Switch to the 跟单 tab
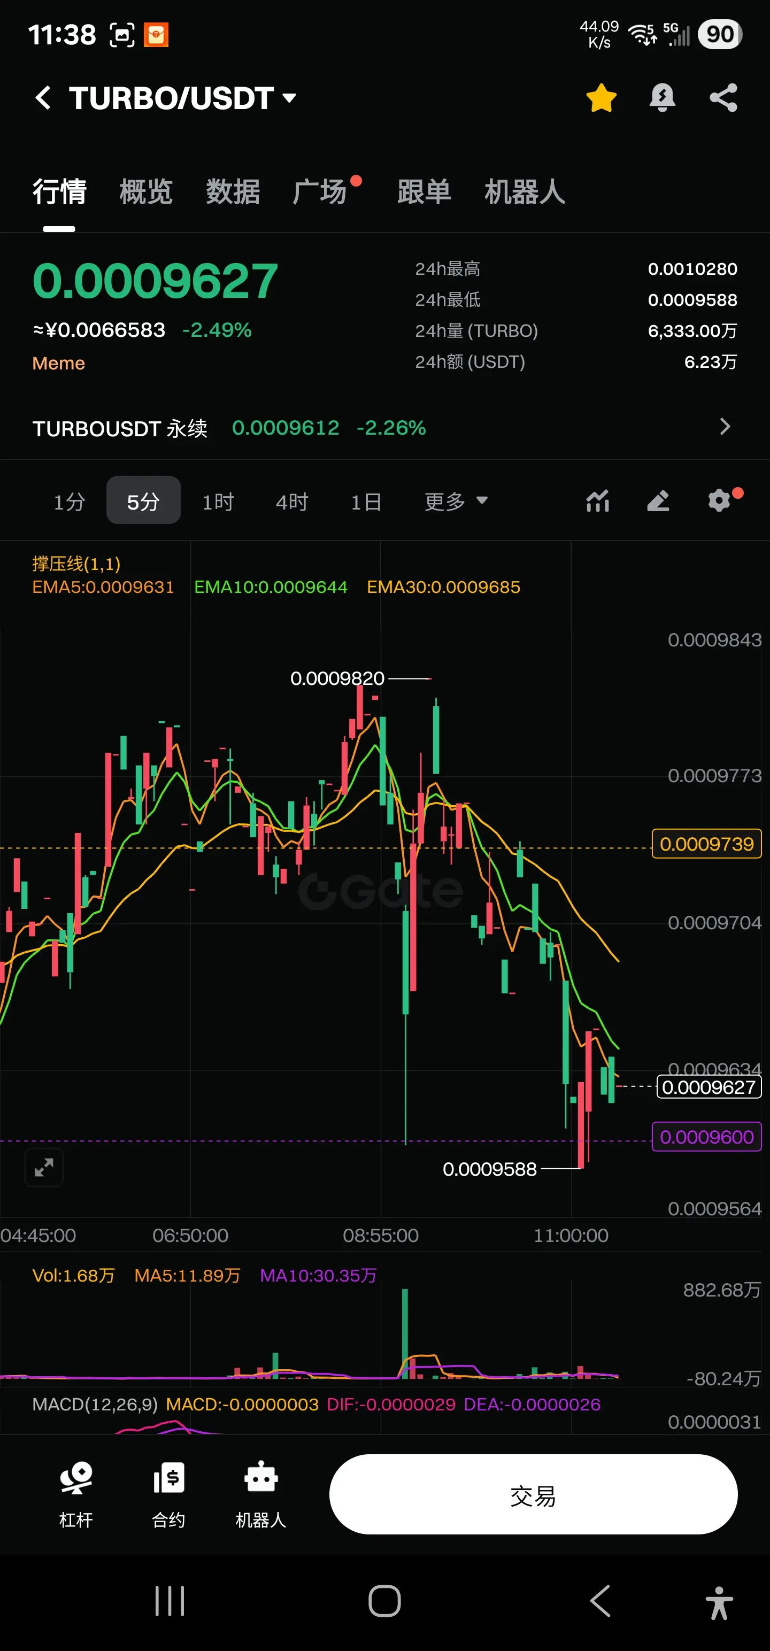 pyautogui.click(x=425, y=191)
